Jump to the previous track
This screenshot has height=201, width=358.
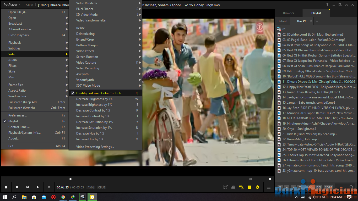click(x=28, y=187)
